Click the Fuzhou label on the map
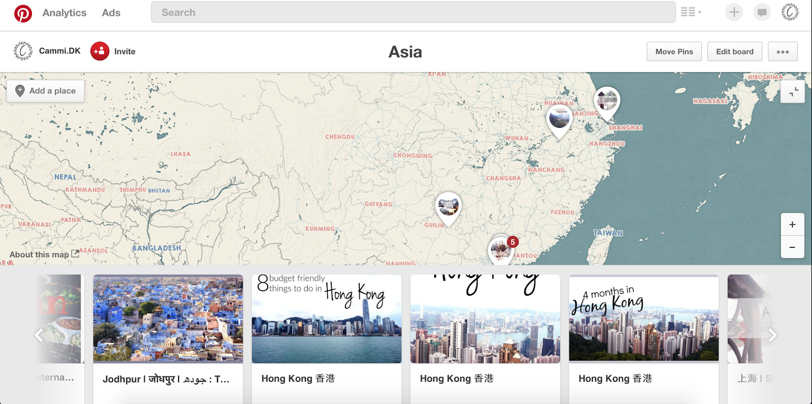 [563, 212]
